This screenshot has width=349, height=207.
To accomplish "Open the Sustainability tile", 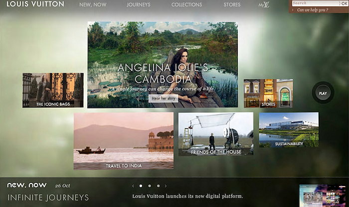I will [289, 130].
